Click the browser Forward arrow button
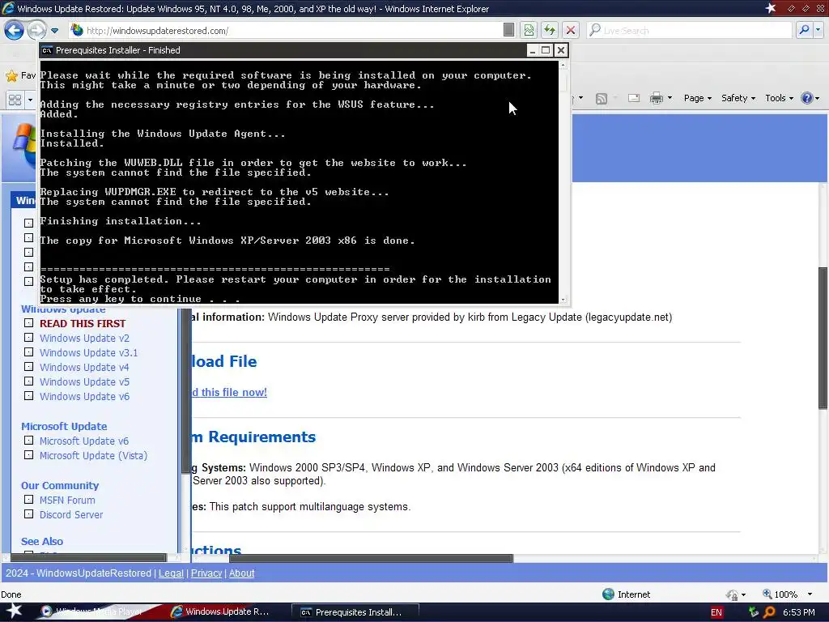Image resolution: width=829 pixels, height=622 pixels. tap(36, 30)
